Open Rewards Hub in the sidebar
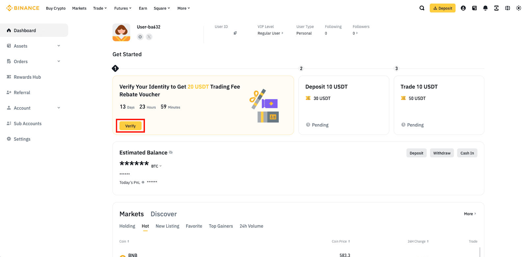 (27, 77)
